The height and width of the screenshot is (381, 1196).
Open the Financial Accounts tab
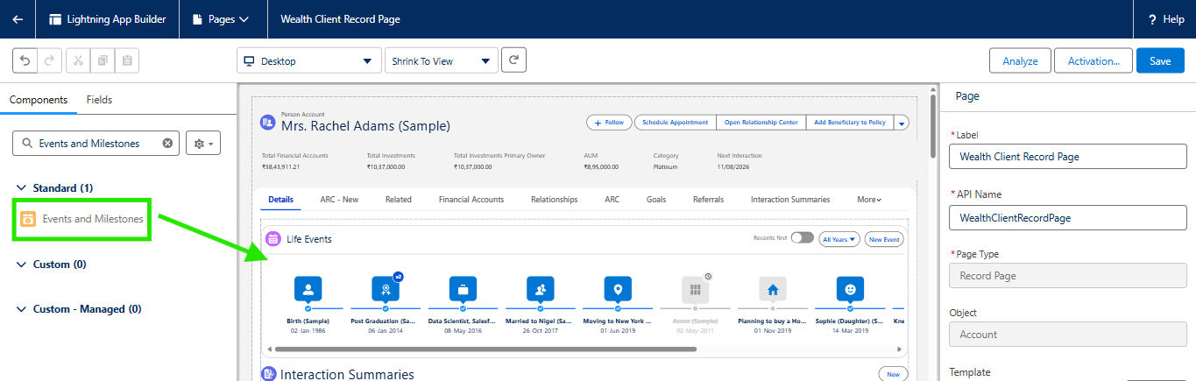tap(471, 200)
